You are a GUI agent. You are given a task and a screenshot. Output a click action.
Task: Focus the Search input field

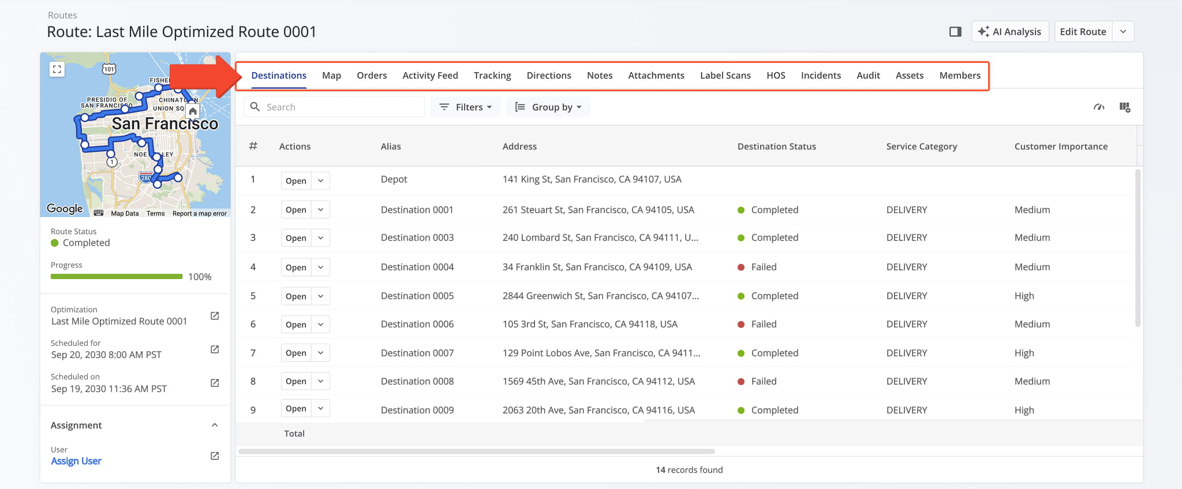(x=334, y=107)
